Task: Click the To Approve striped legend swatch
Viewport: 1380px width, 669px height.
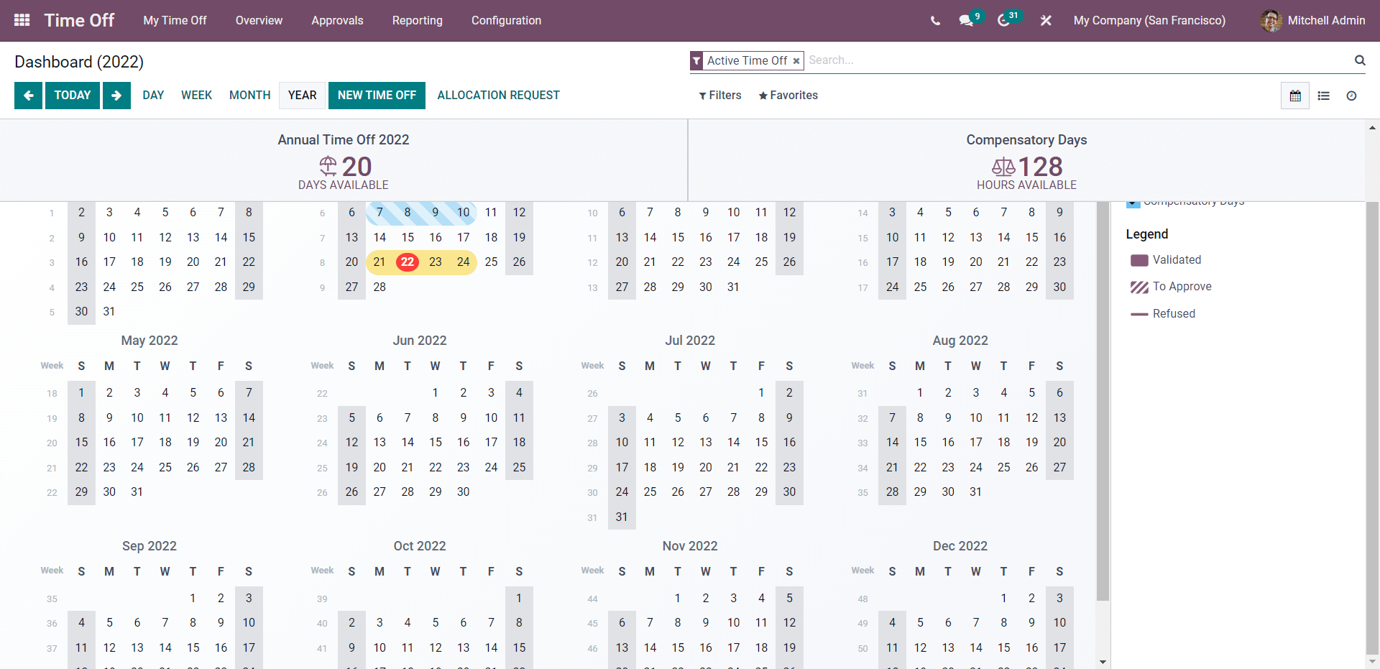Action: click(x=1139, y=287)
